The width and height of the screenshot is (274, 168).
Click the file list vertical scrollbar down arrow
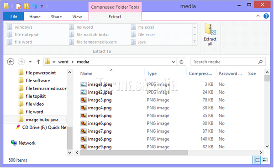pos(267,147)
